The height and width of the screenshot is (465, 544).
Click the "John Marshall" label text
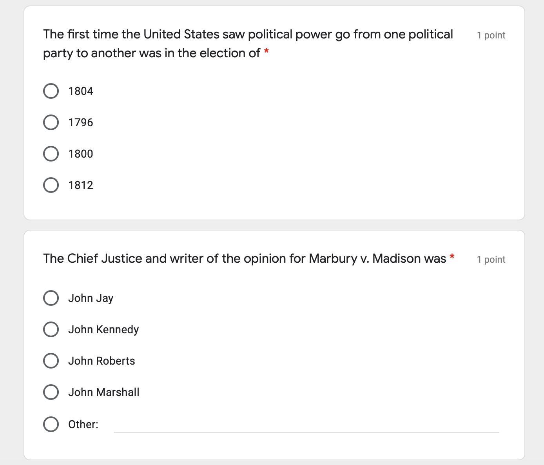tap(104, 392)
